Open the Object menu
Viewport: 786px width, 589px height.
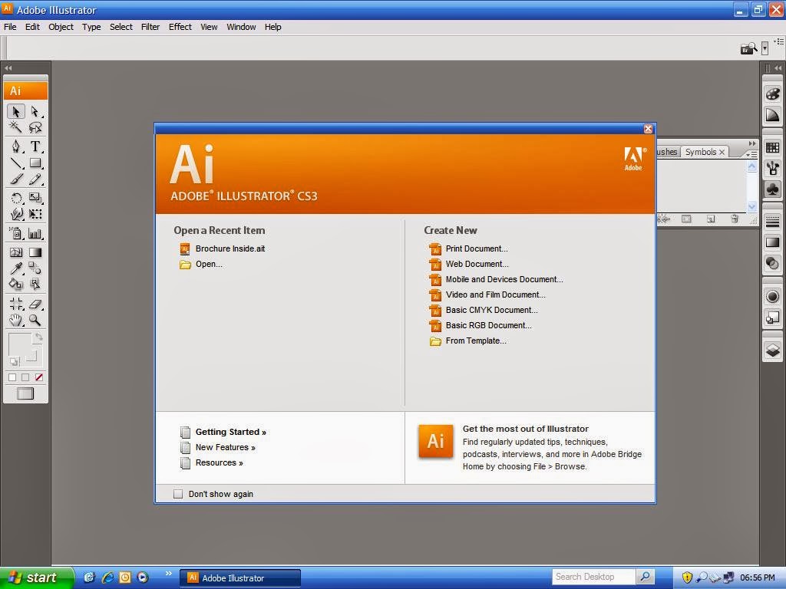tap(61, 27)
